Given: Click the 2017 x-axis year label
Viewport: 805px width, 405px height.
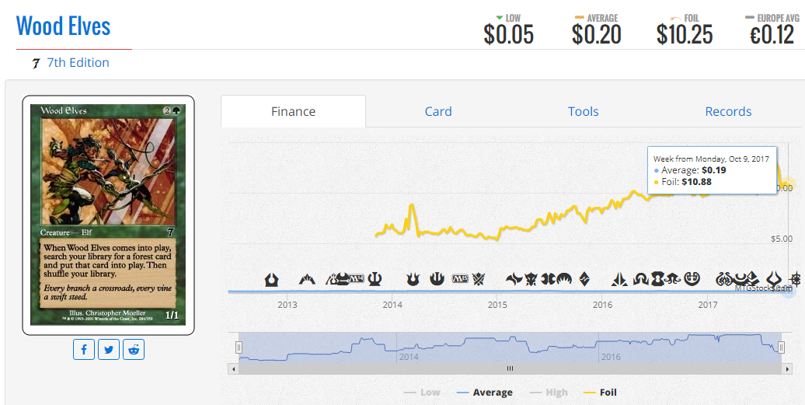Looking at the screenshot, I should coord(708,305).
